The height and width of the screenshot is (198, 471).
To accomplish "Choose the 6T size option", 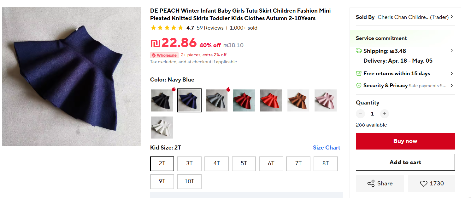I will pos(271,164).
